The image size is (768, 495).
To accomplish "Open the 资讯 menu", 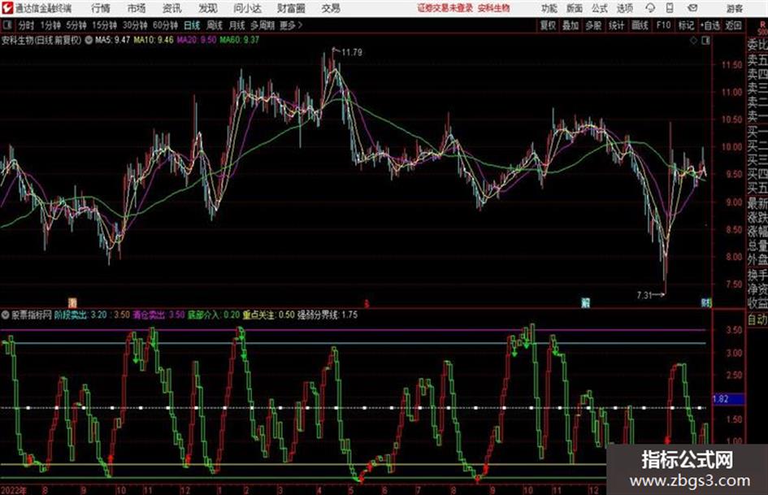I will pyautogui.click(x=172, y=8).
